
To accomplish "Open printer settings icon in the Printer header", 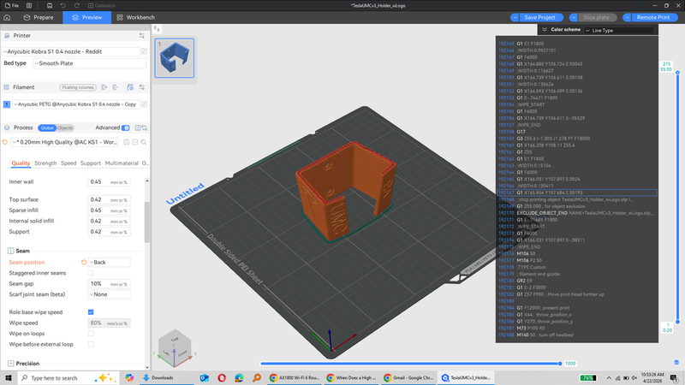I will (x=141, y=36).
